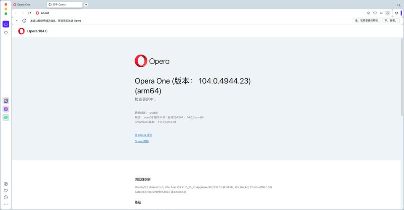
Task: Open Messenger in the sidebar
Action: click(x=6, y=109)
